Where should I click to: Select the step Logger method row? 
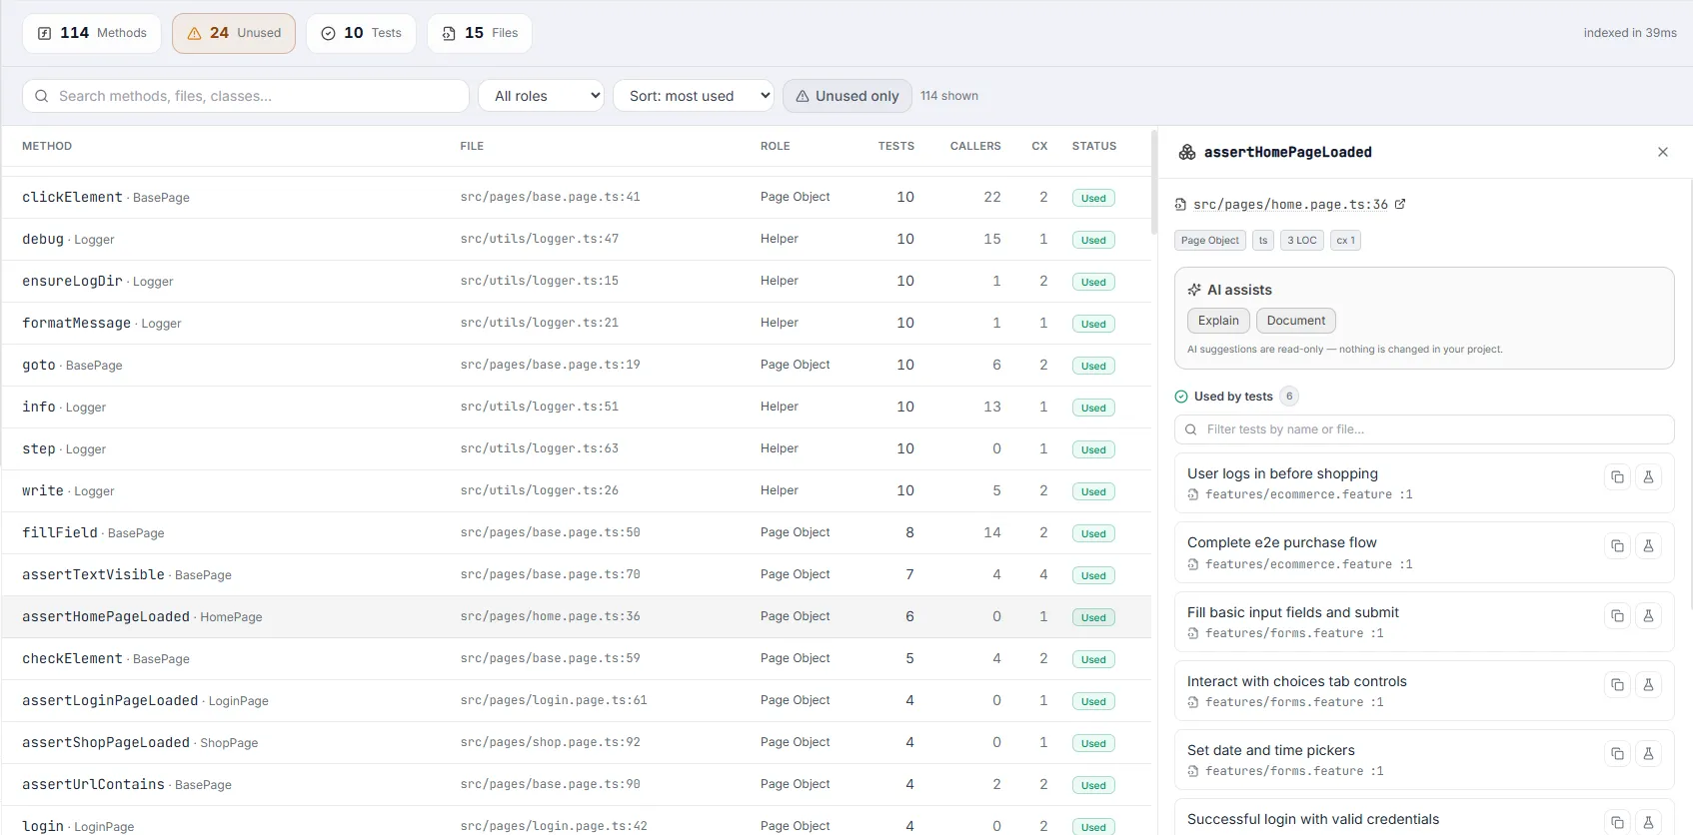point(576,448)
